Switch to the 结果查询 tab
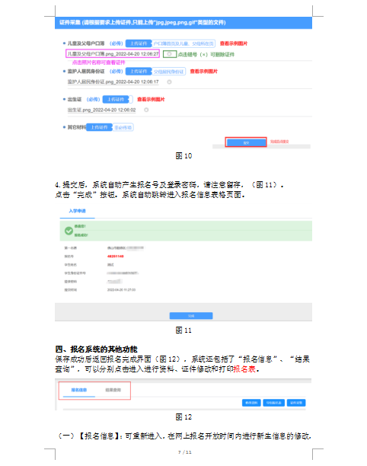This screenshot has height=466, width=367. point(113,390)
